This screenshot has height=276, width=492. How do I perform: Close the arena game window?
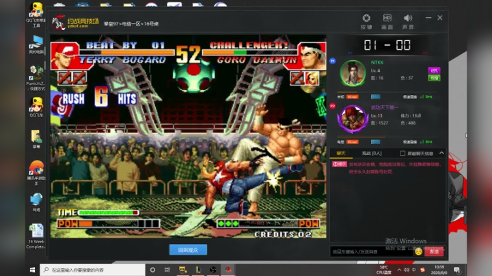click(x=440, y=18)
